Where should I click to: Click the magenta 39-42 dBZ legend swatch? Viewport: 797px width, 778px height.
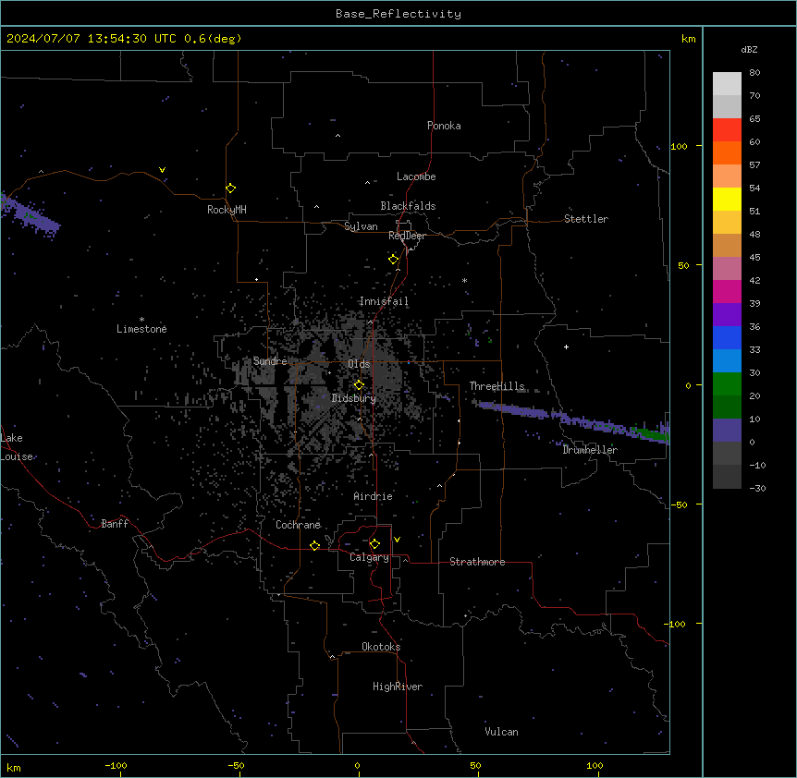click(727, 291)
